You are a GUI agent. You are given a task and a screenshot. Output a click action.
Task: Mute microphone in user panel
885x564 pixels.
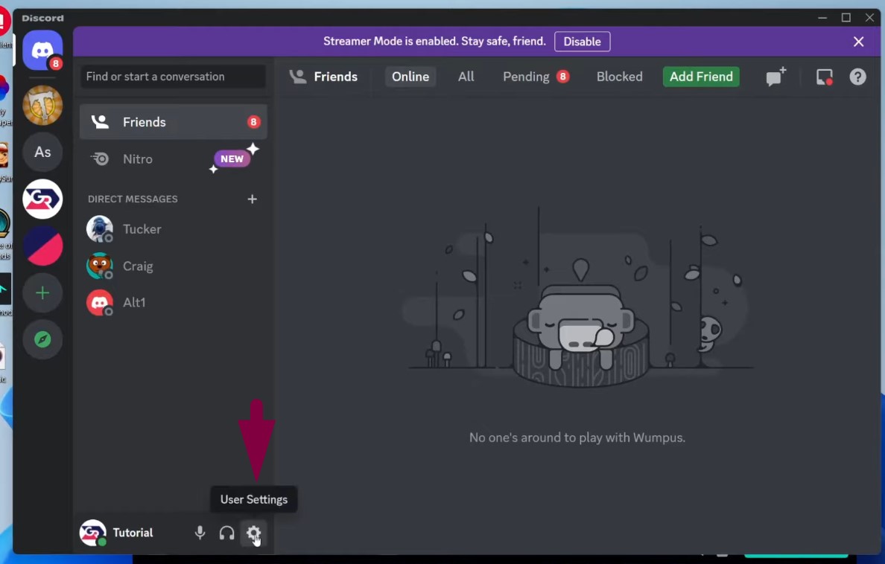[x=200, y=533]
